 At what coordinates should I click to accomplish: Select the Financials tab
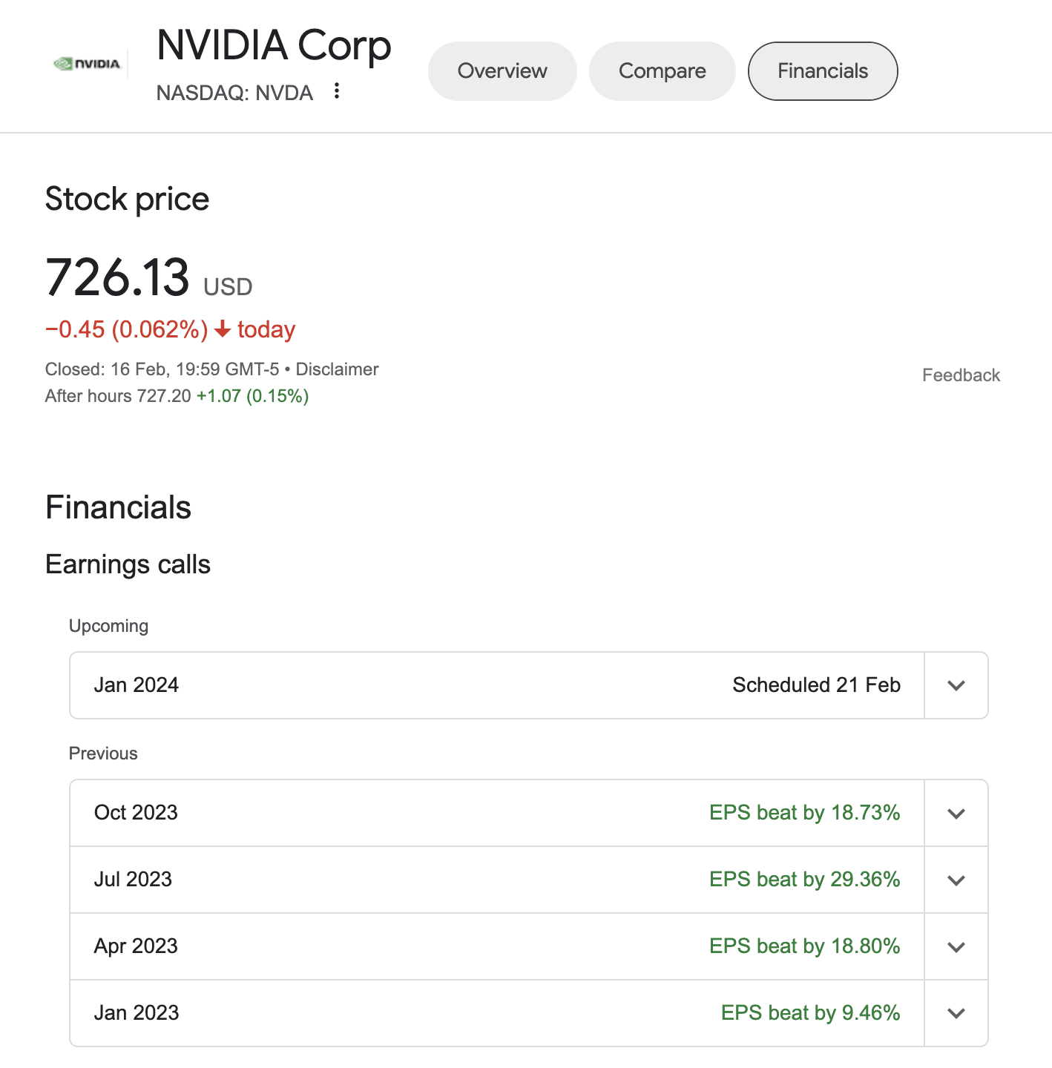click(x=823, y=71)
